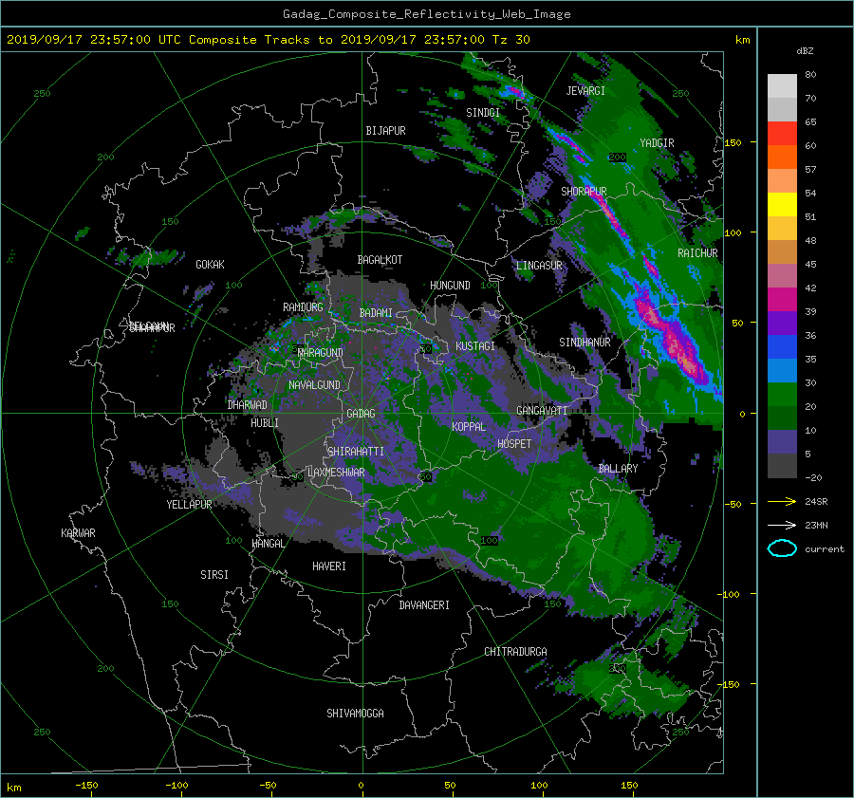Select the magenta 39 dBZ legend swatch

pyautogui.click(x=782, y=299)
